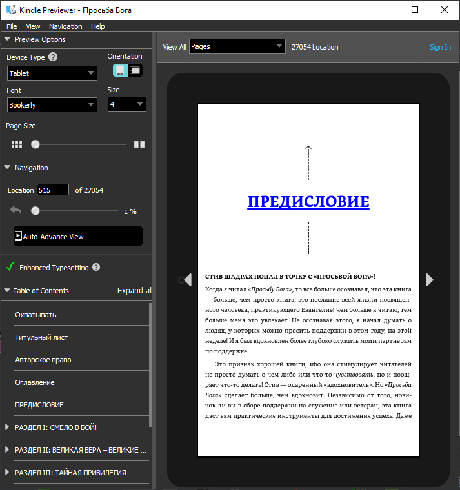Collapse the Table of Contents section
460x490 pixels.
pos(7,290)
